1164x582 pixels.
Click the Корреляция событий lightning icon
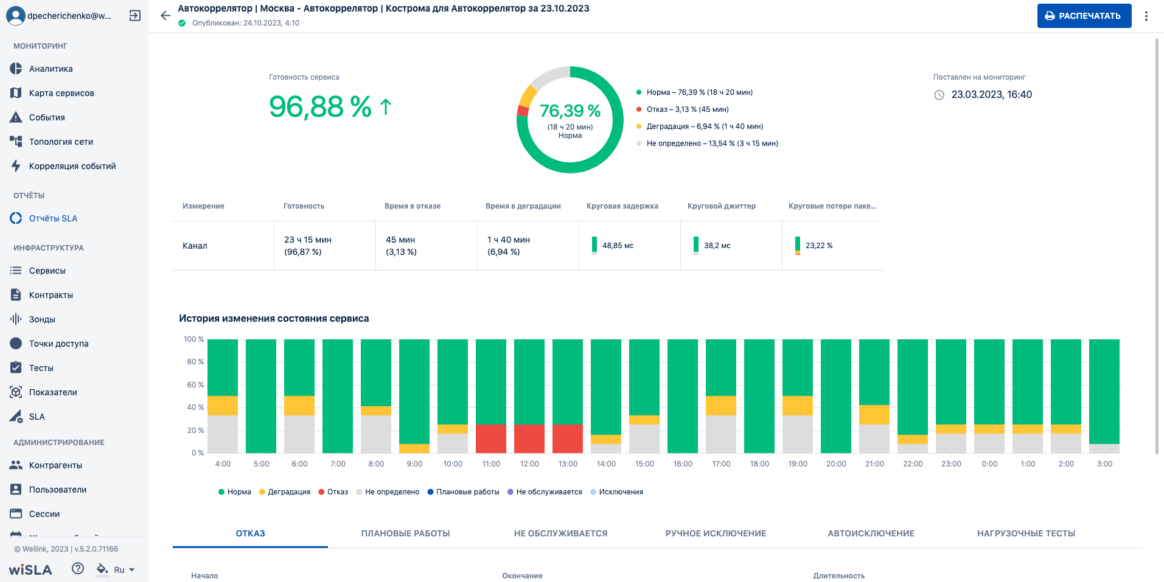16,166
